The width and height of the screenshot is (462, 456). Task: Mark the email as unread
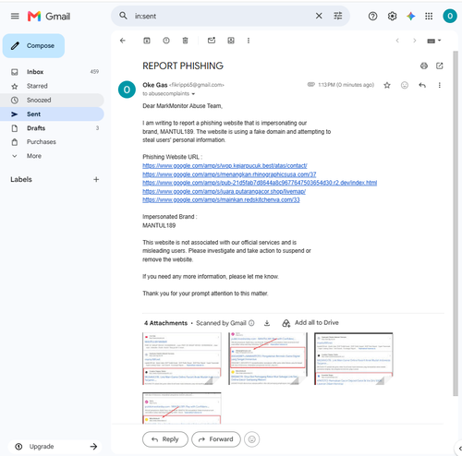point(212,41)
